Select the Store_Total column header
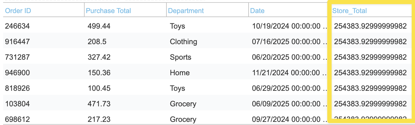 (349, 11)
